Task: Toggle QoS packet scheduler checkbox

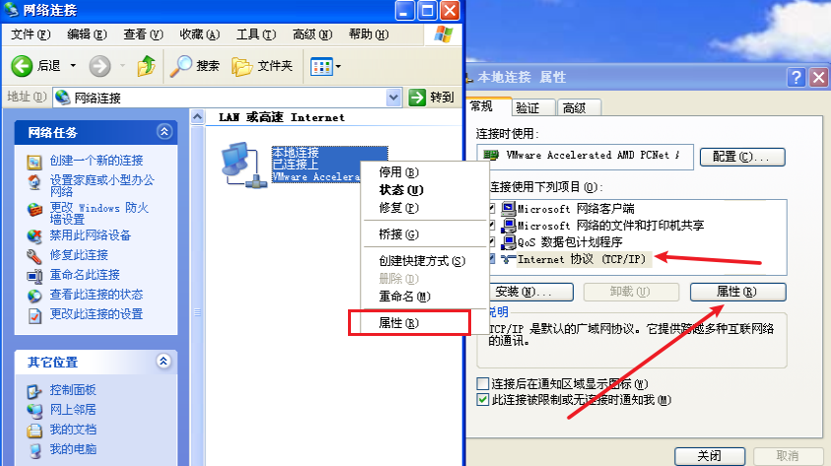Action: [x=492, y=242]
